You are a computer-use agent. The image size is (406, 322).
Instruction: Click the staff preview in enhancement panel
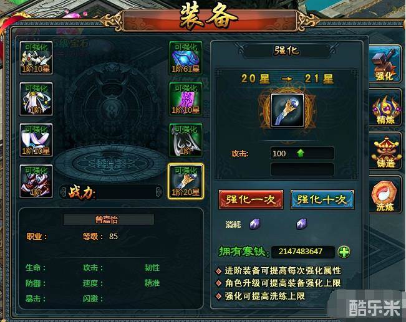coord(288,110)
